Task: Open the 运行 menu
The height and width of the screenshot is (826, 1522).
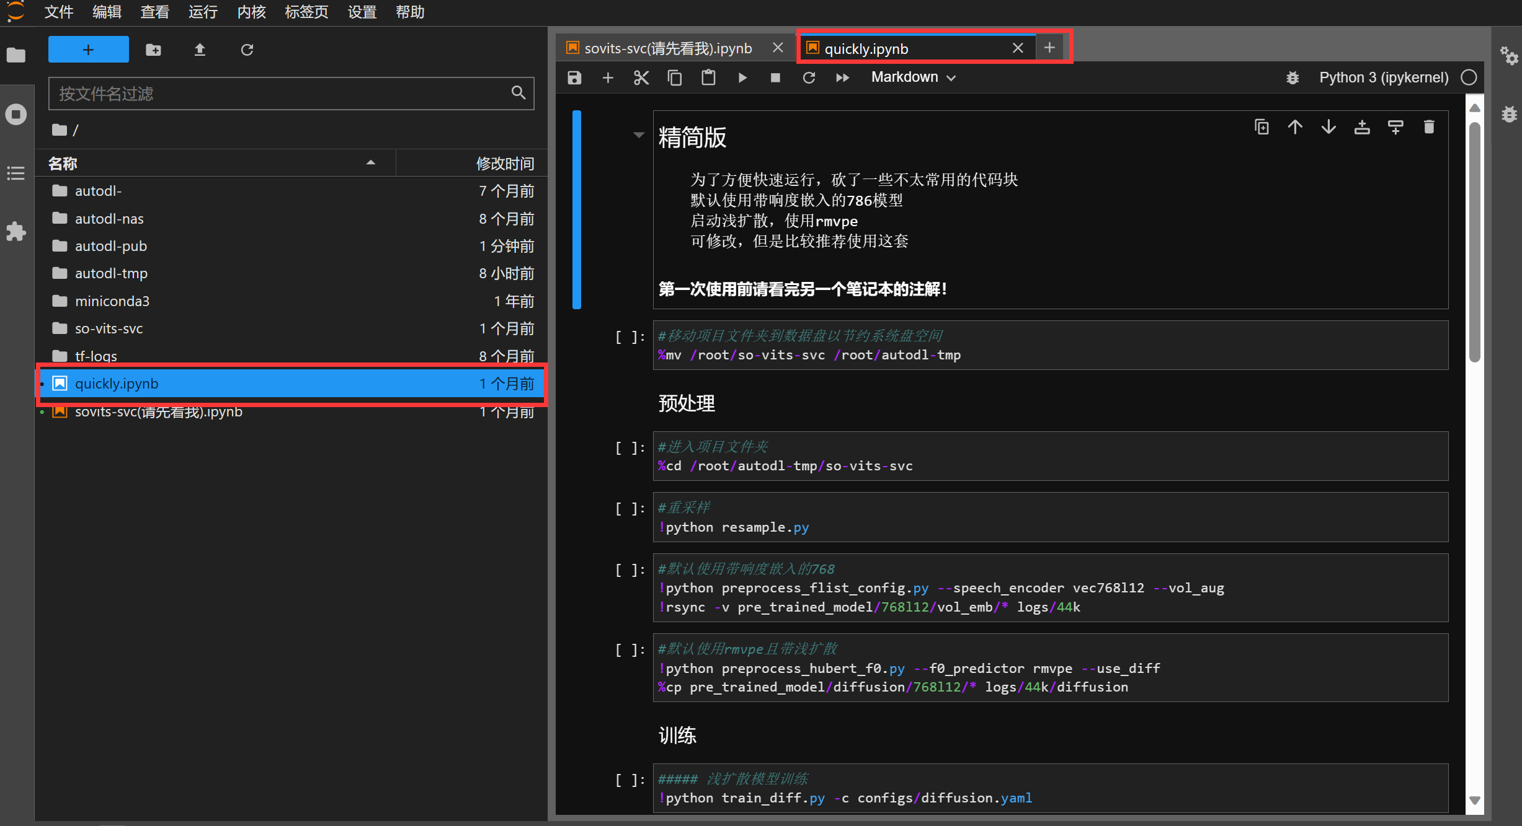Action: tap(203, 12)
